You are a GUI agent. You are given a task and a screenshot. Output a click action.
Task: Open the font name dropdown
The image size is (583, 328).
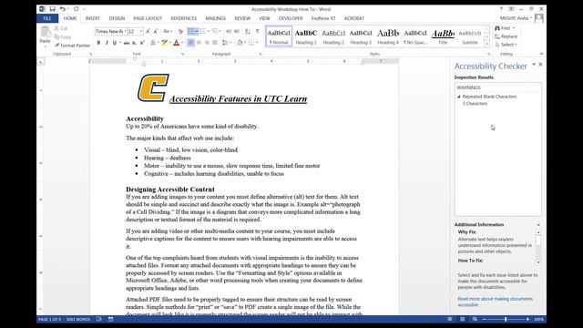click(126, 32)
